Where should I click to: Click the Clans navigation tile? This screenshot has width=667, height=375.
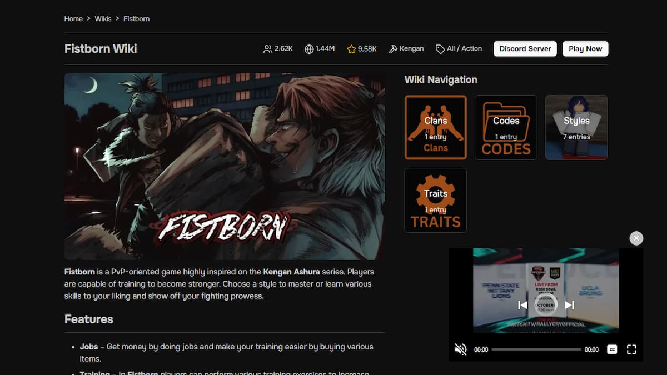click(x=435, y=127)
